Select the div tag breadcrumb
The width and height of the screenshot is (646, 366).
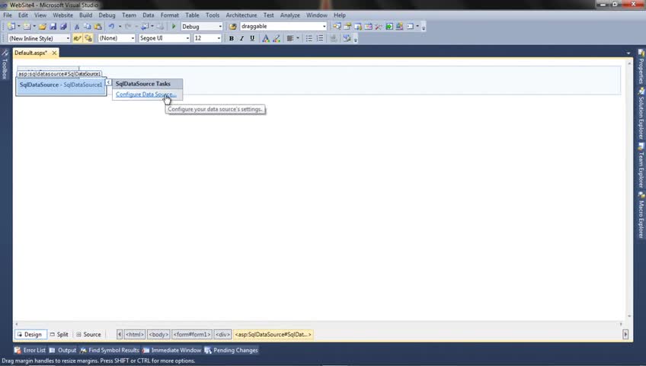(x=222, y=334)
